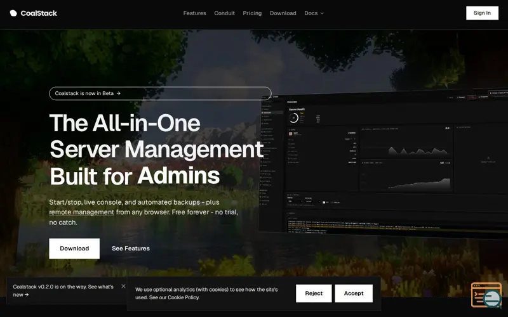508x317 pixels.
Task: Select Download in the top navigation
Action: [x=283, y=13]
